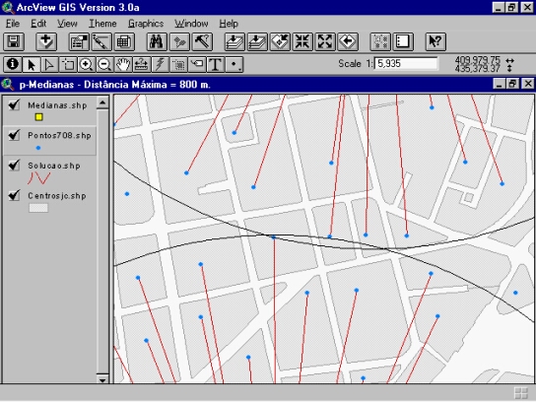
Task: Click the yellow Medianas legend symbol
Action: pos(38,117)
